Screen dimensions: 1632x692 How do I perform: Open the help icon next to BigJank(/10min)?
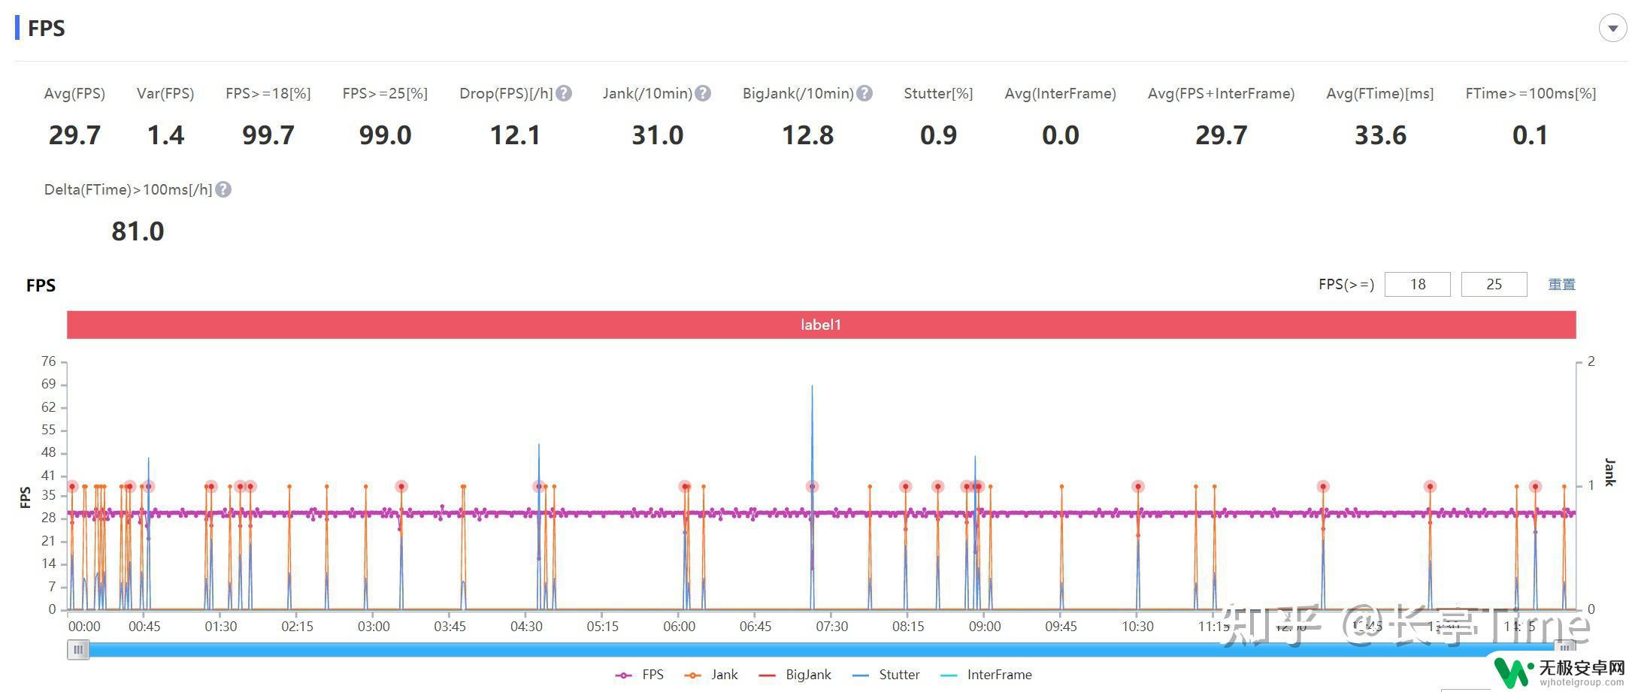tap(864, 93)
